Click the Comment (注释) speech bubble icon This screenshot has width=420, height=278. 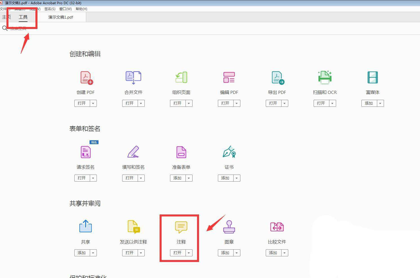pos(181,227)
